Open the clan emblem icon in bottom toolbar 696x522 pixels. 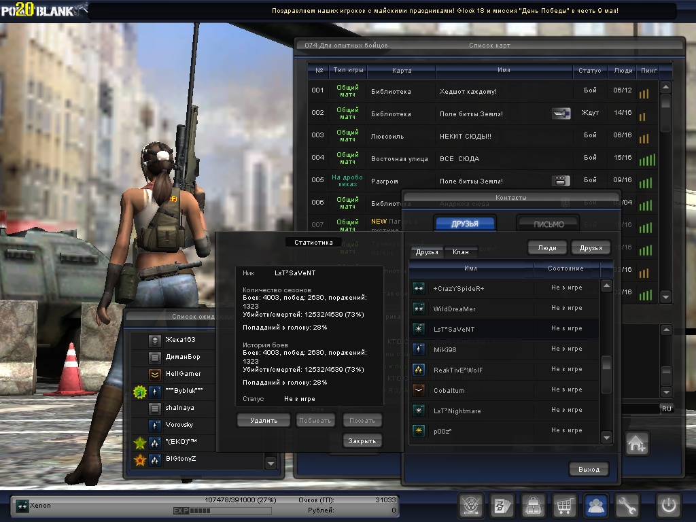[471, 506]
